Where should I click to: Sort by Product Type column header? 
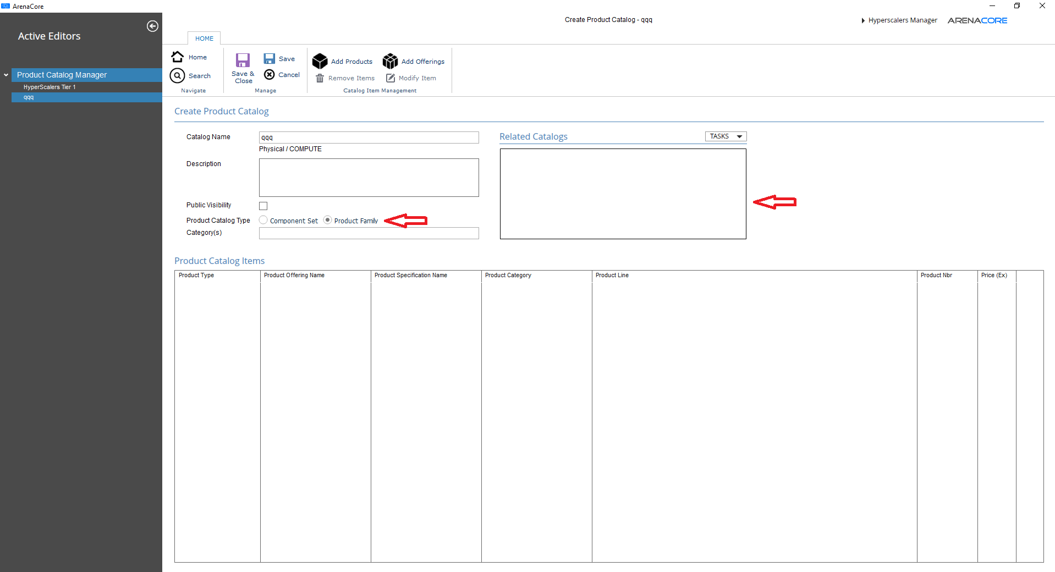pyautogui.click(x=217, y=276)
